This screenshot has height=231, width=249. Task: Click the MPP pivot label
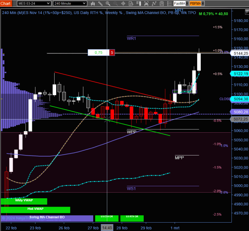pos(179,158)
